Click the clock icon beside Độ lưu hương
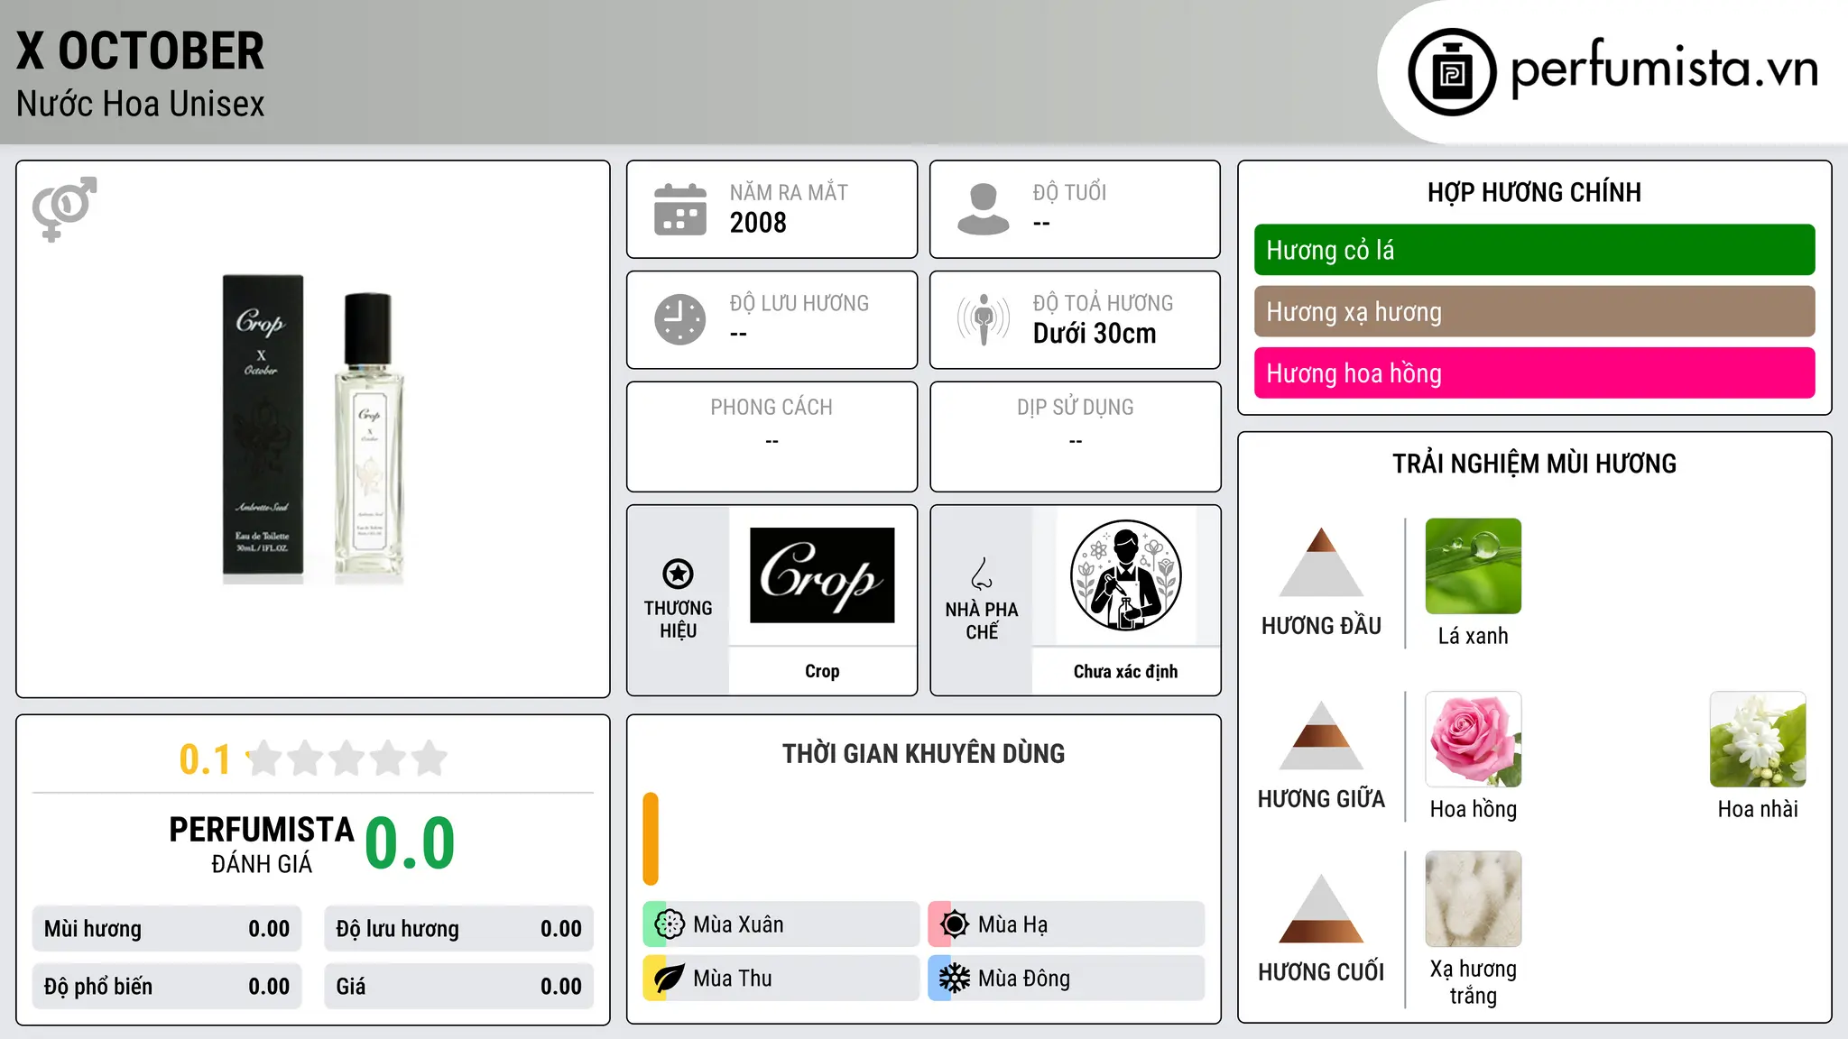The image size is (1848, 1039). (680, 319)
